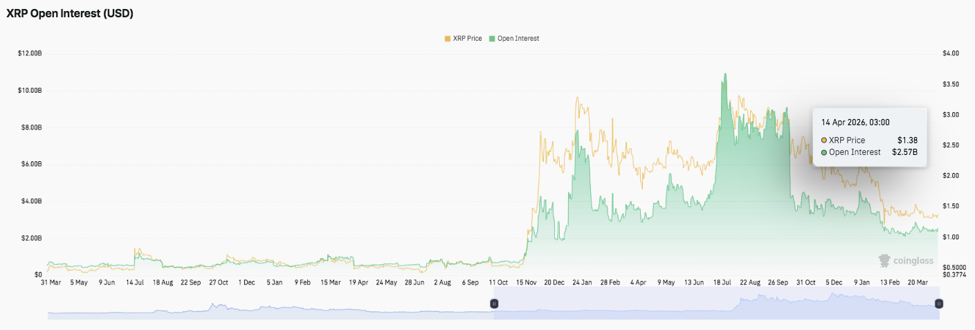
Task: Click the $2.00B left axis label
Action: [x=33, y=238]
